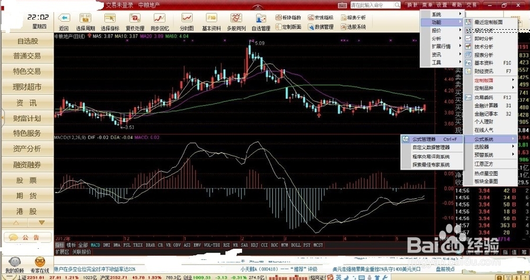Image resolution: width=530 pixels, height=280 pixels.
Task: Expand 系统 submenu
Action: [442, 14]
